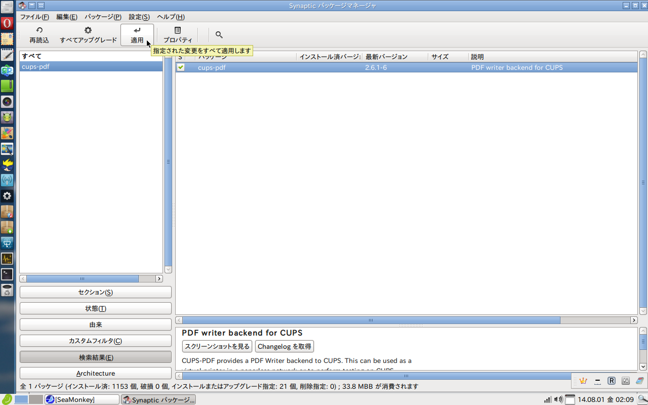Click the network signal bars tray icon
648x405 pixels.
(x=548, y=399)
